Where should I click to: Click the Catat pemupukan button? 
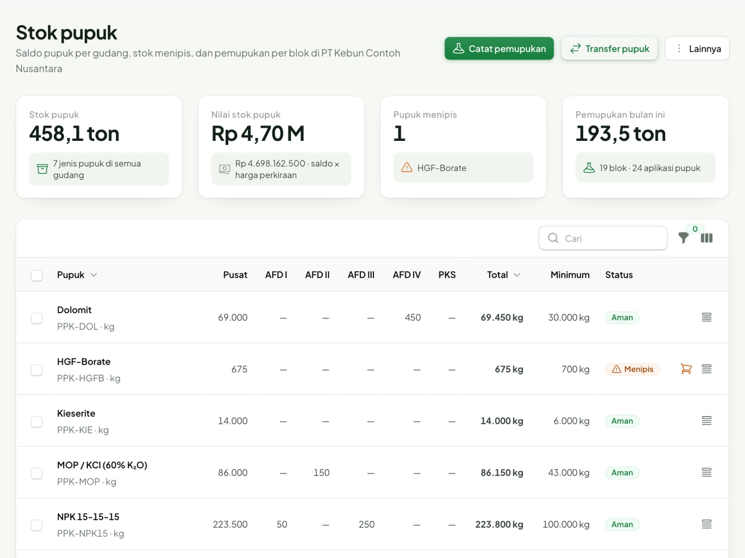click(499, 49)
